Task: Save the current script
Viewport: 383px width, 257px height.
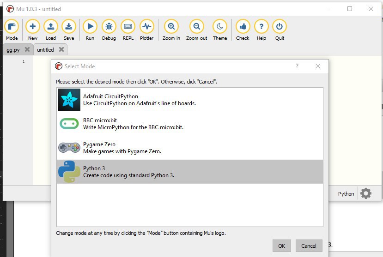Action: pos(69,30)
